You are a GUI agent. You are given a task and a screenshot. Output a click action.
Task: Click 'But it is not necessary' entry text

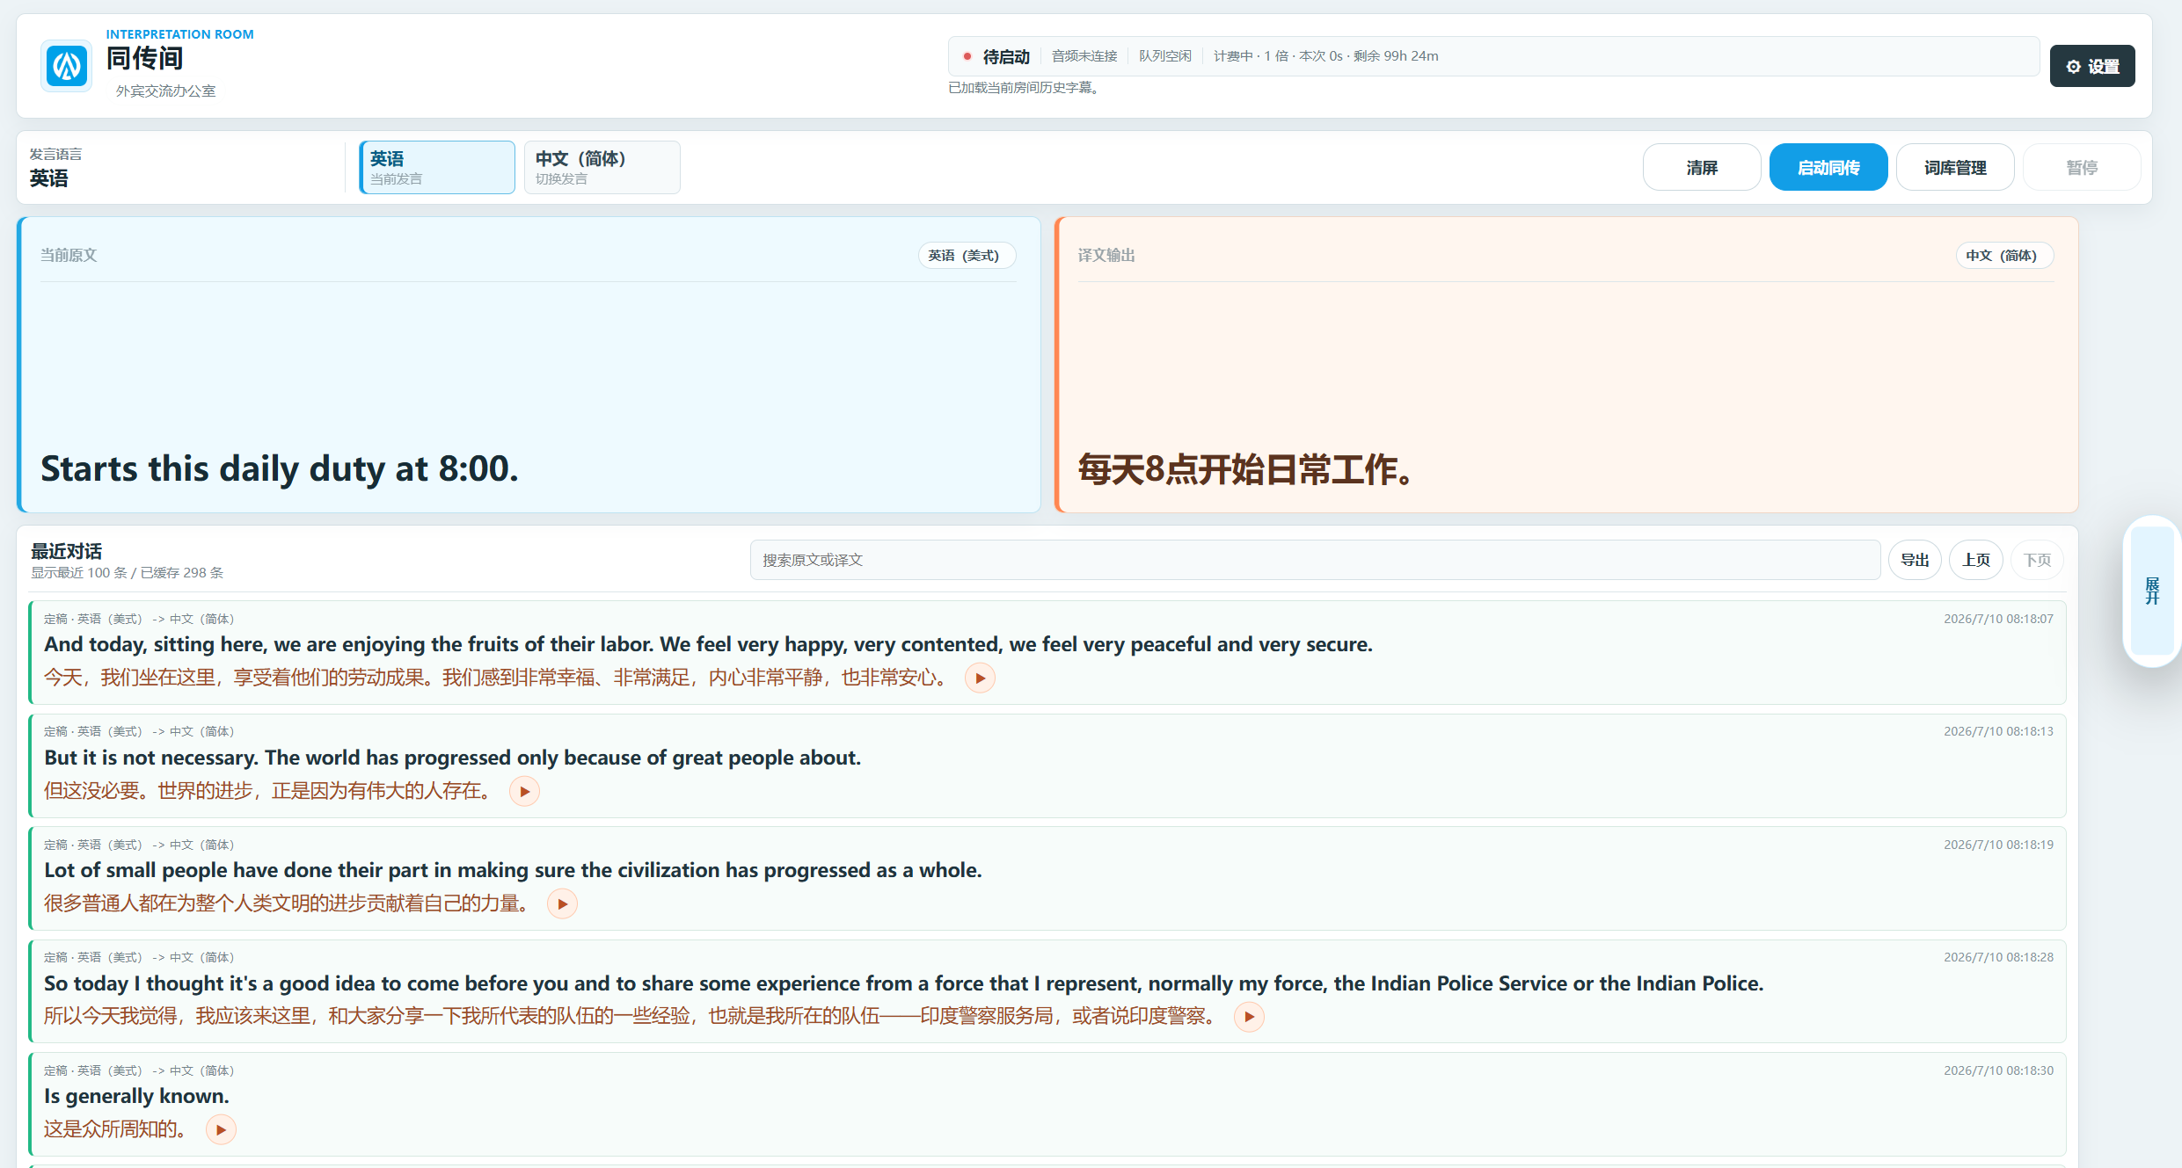pyautogui.click(x=452, y=758)
